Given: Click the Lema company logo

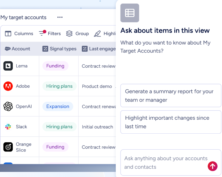Looking at the screenshot, I should tap(8, 66).
